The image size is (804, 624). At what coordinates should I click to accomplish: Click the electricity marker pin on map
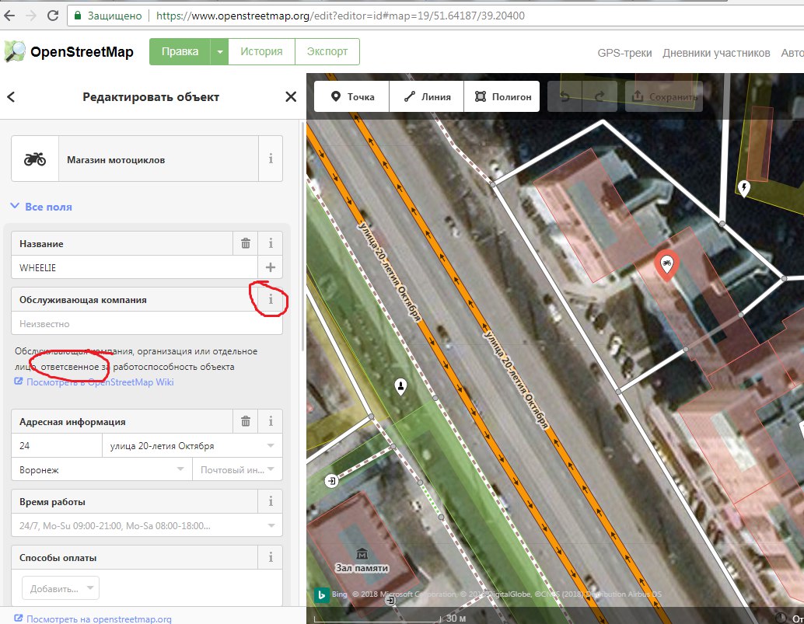pyautogui.click(x=744, y=188)
